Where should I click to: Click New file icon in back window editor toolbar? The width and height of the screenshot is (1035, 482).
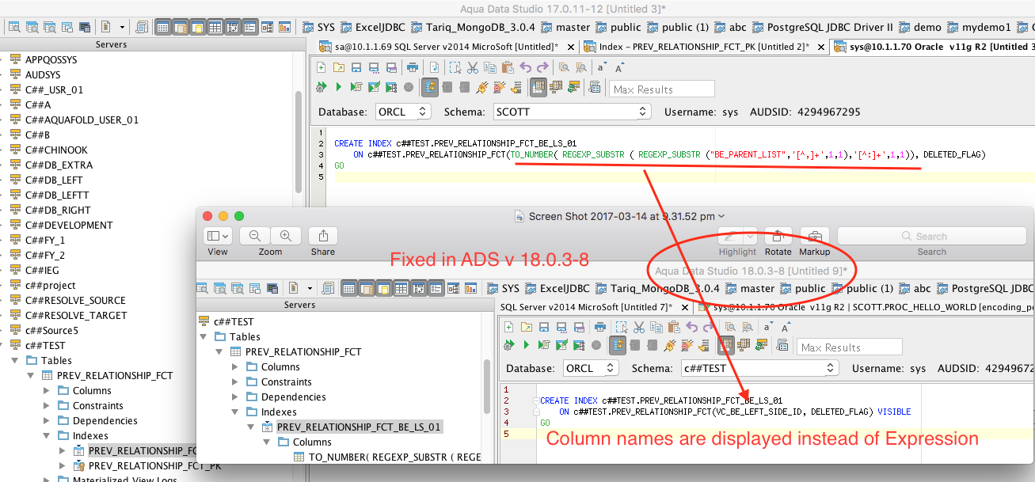point(322,68)
